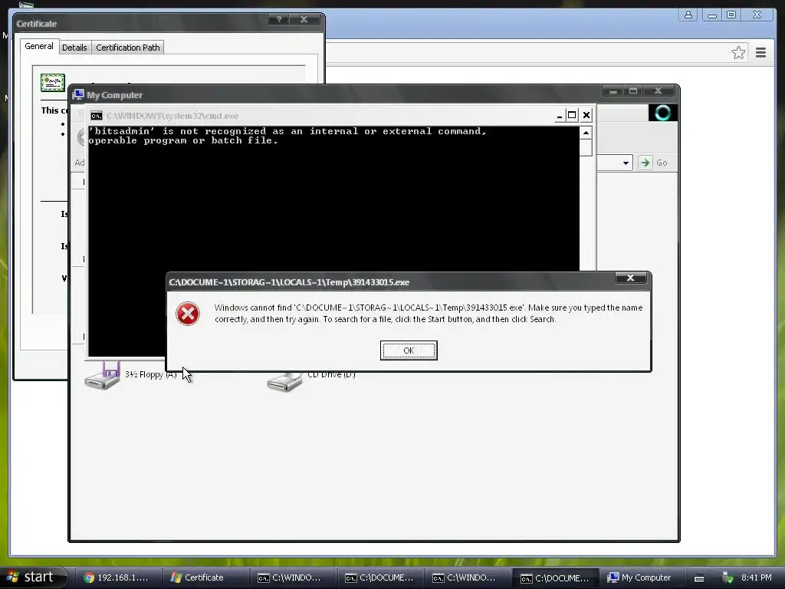The height and width of the screenshot is (589, 785).
Task: Click the cmd.exe title bar icon
Action: tap(97, 116)
